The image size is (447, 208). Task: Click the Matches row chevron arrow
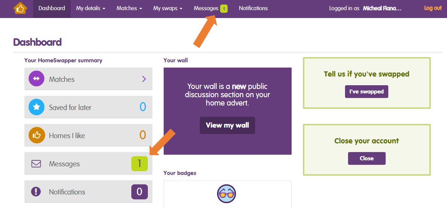pos(144,79)
